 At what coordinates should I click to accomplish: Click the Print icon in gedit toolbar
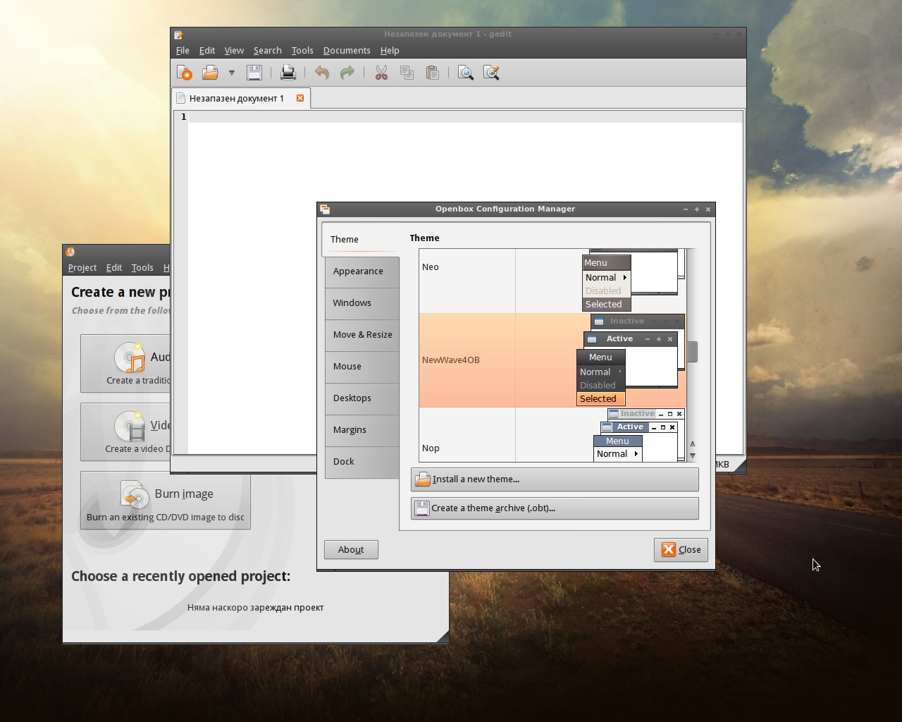[x=288, y=73]
